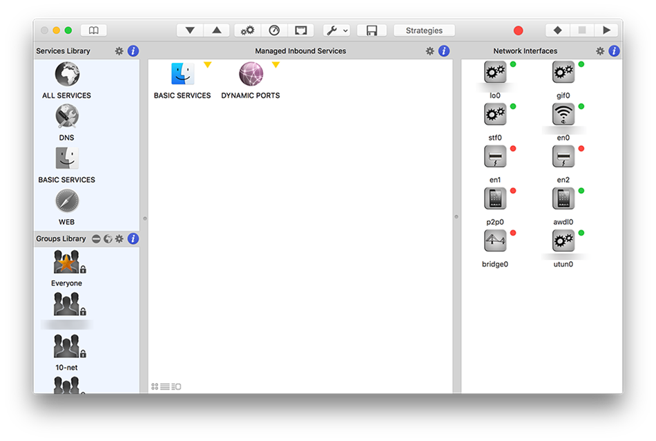This screenshot has width=656, height=441.
Task: Expand the BASIC SERVICES yellow triangle
Action: [x=207, y=65]
